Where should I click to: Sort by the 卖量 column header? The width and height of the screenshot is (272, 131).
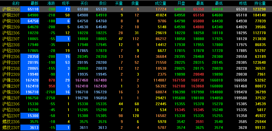click(135, 3)
